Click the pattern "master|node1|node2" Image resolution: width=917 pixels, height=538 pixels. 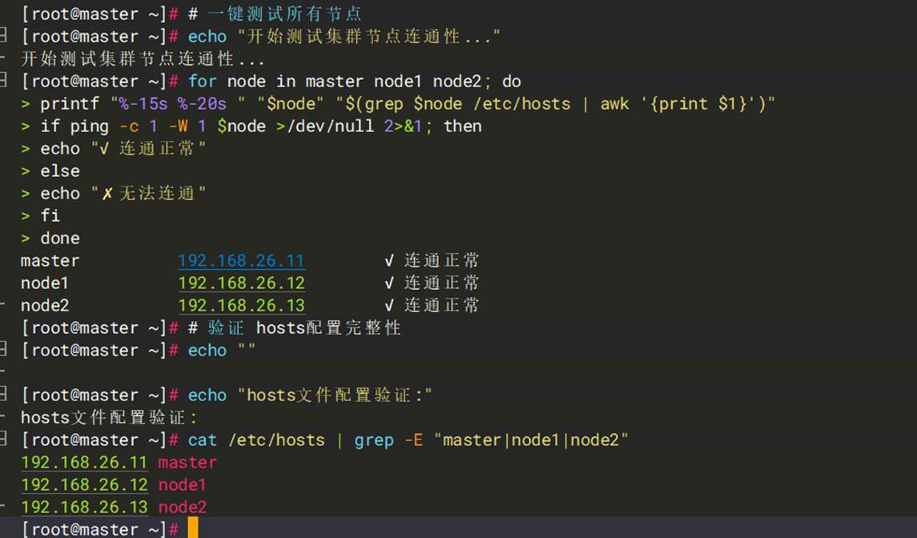tap(531, 440)
